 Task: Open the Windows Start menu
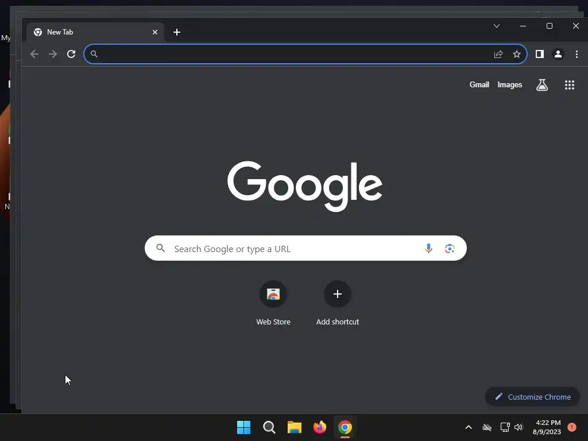[x=243, y=427]
